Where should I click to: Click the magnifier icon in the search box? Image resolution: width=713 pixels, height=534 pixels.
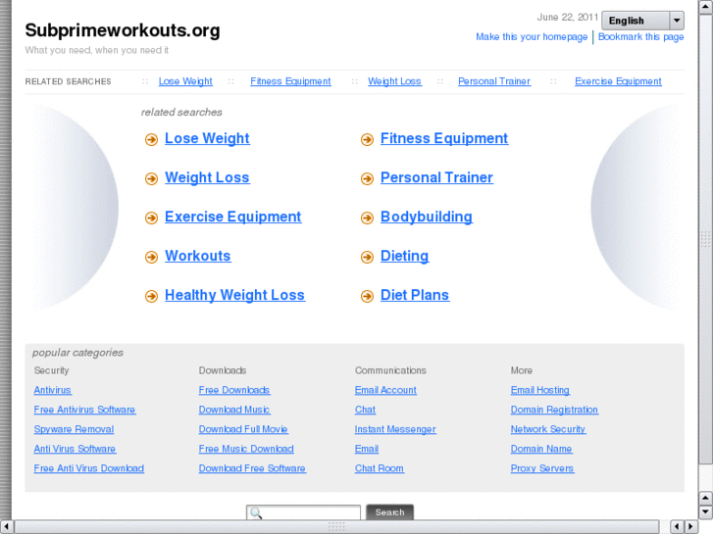pos(256,513)
